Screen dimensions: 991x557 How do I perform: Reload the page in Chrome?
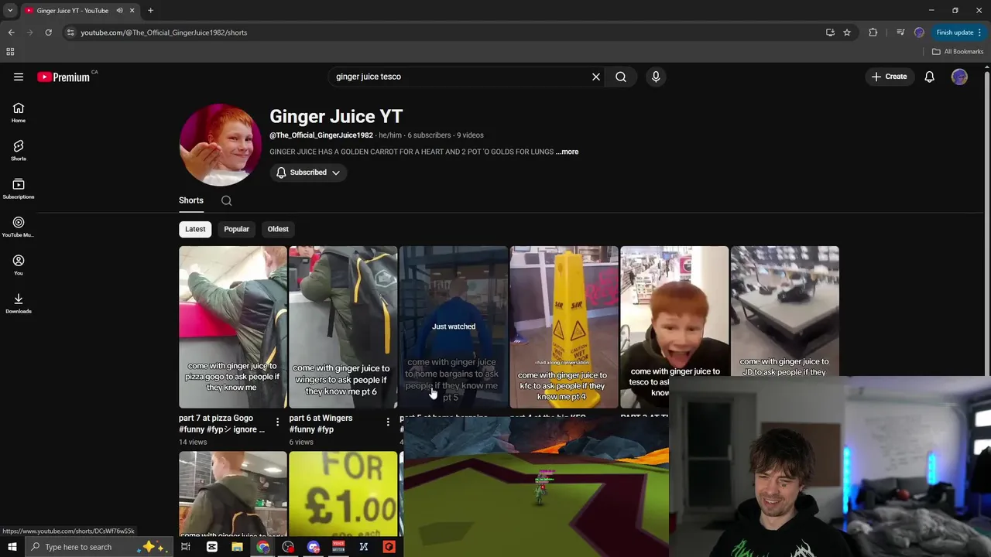click(48, 32)
